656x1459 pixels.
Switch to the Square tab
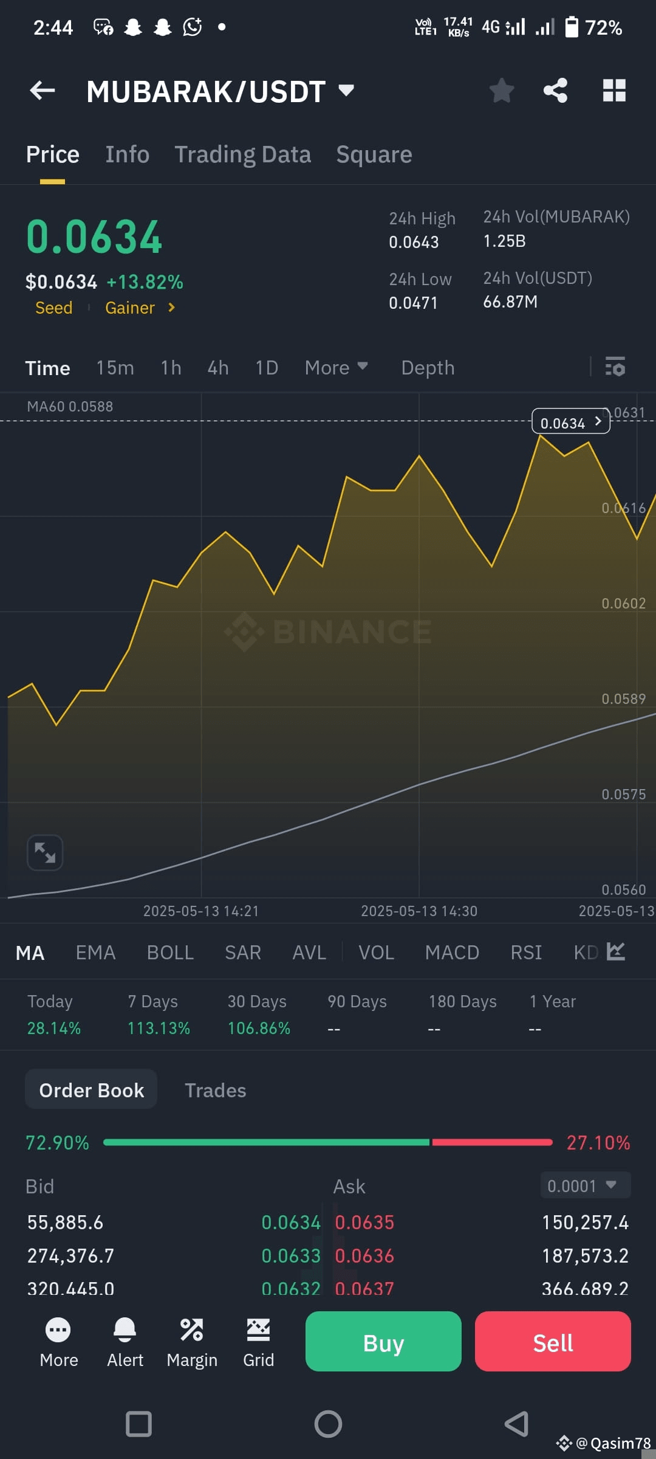tap(374, 154)
